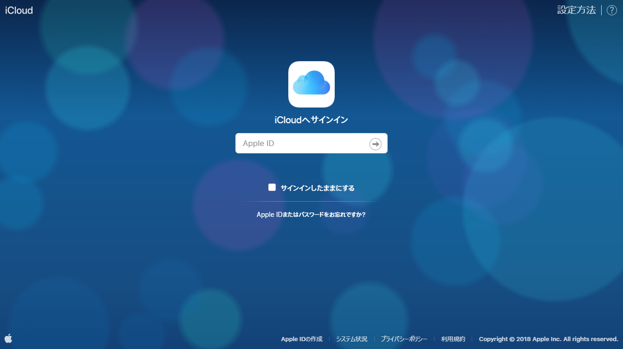This screenshot has width=623, height=349.
Task: Open the システム状況 link
Action: 351,339
